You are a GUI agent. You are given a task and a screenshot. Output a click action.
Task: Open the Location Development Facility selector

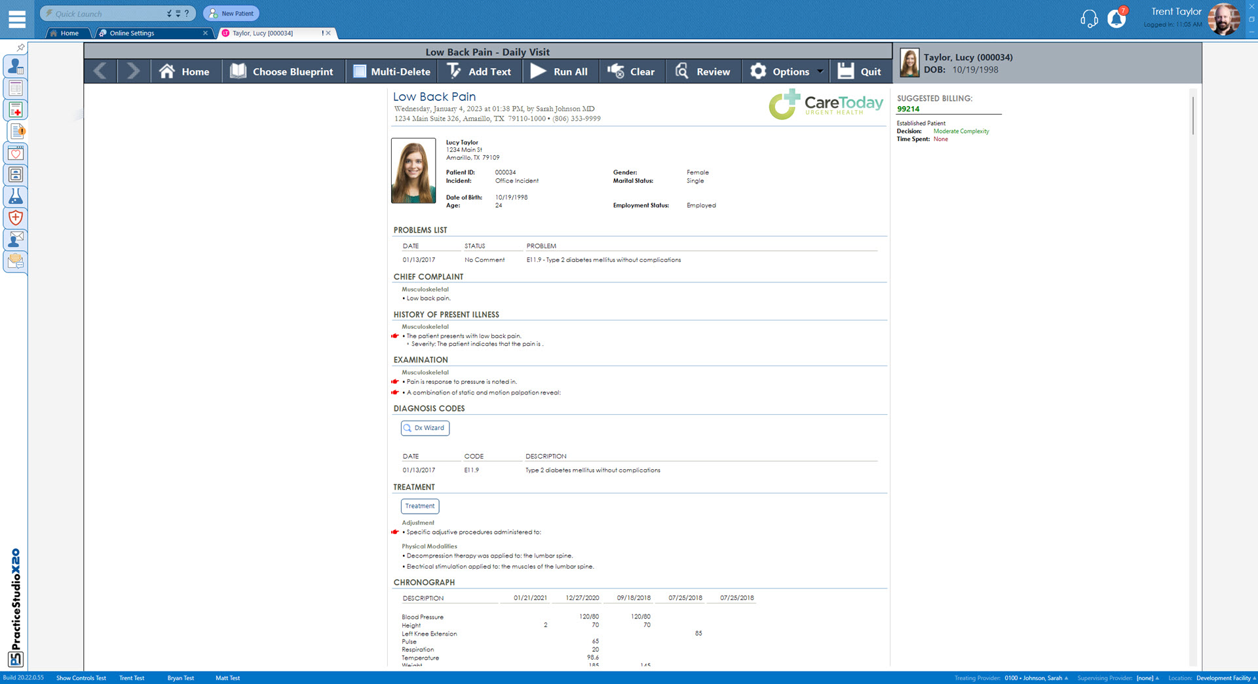point(1225,678)
